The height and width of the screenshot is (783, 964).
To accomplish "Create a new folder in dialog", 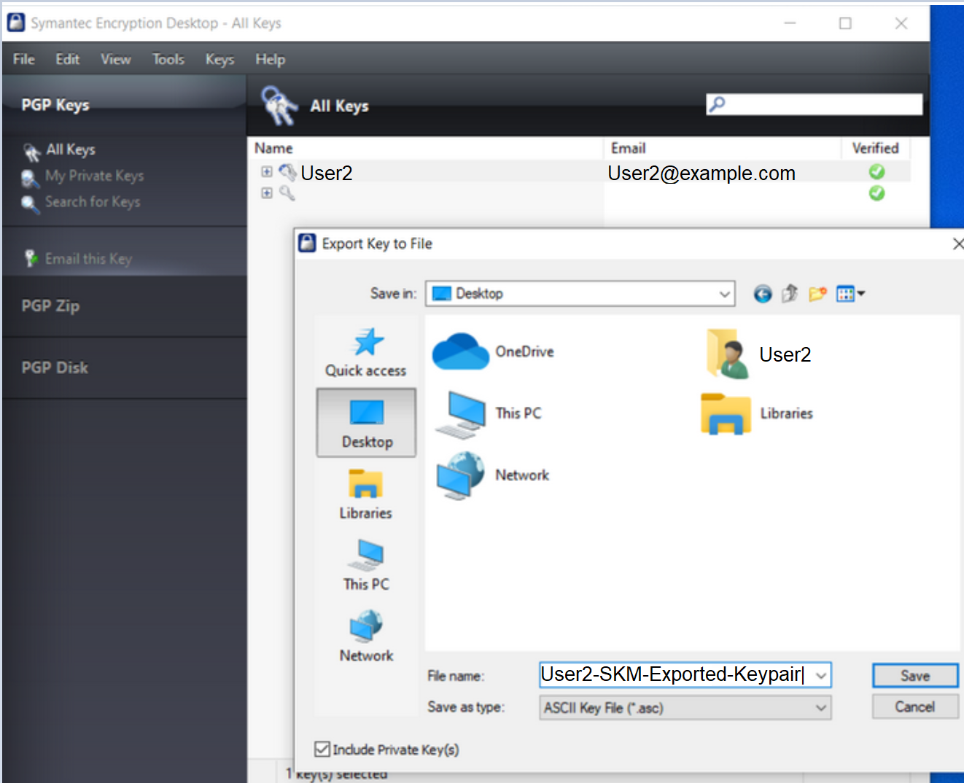I will click(x=817, y=294).
